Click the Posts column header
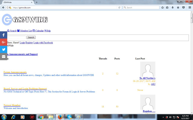The height and width of the screenshot is (120, 193). pyautogui.click(x=117, y=59)
